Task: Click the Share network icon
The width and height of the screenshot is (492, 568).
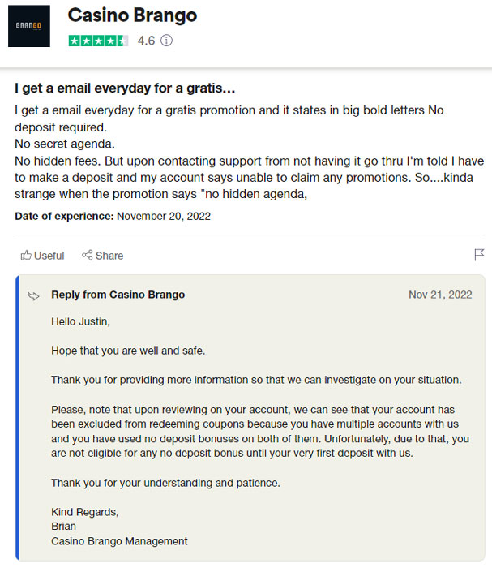Action: [x=87, y=255]
